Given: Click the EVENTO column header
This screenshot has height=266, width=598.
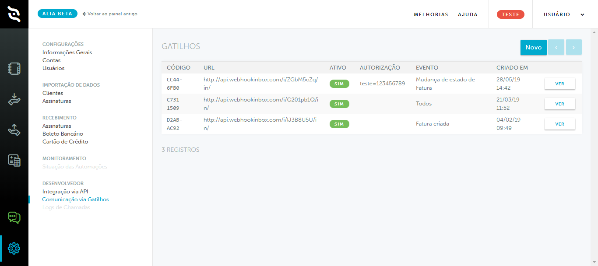Looking at the screenshot, I should (427, 68).
